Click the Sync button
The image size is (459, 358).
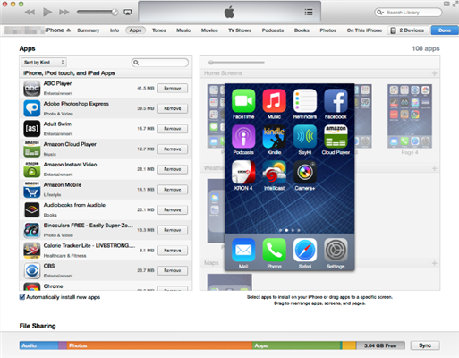tap(425, 345)
